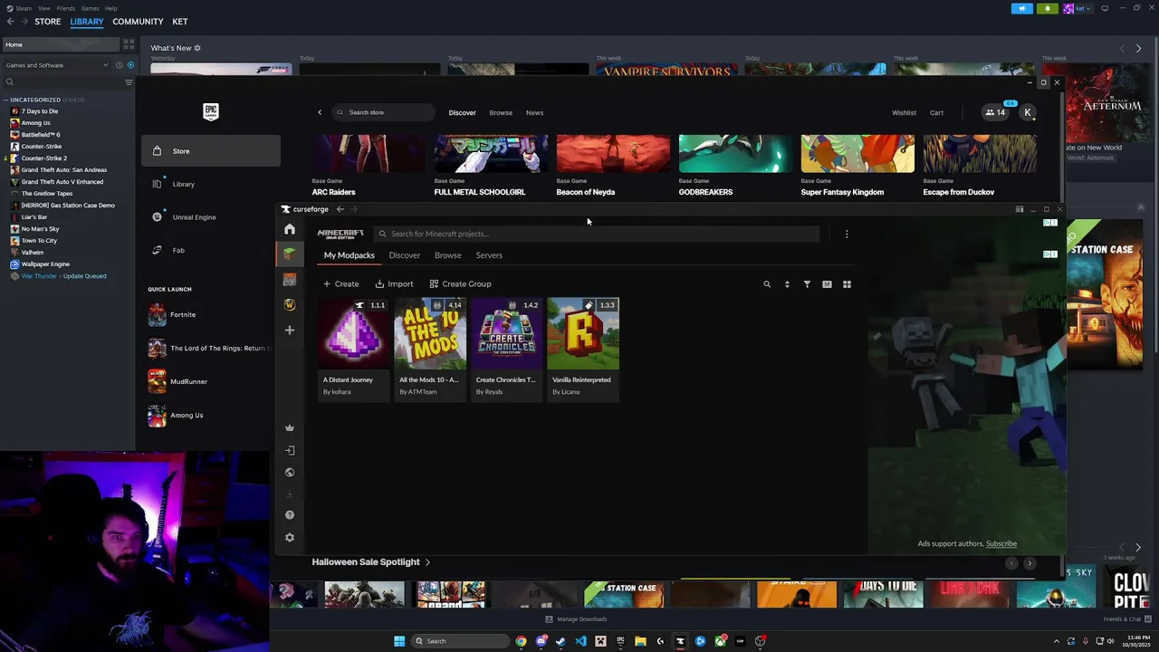Open CurseForge Browse tab

tap(448, 255)
